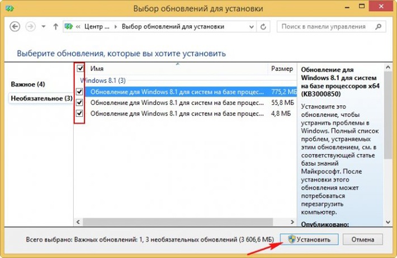Refresh the page with reload icon
This screenshot has height=258, width=397.
tap(263, 27)
